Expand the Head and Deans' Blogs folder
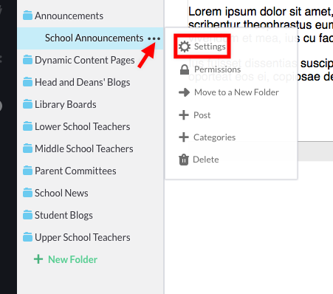 pos(77,82)
